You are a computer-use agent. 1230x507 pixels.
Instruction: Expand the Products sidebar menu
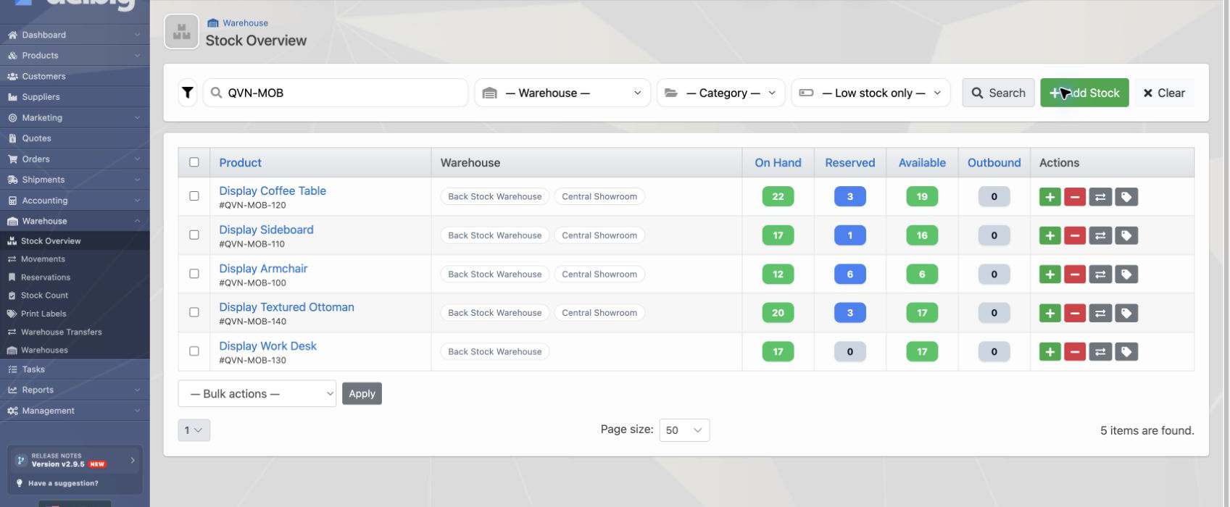[x=75, y=55]
